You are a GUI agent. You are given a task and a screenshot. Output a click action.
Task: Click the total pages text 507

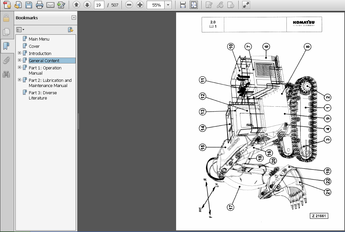pos(115,5)
